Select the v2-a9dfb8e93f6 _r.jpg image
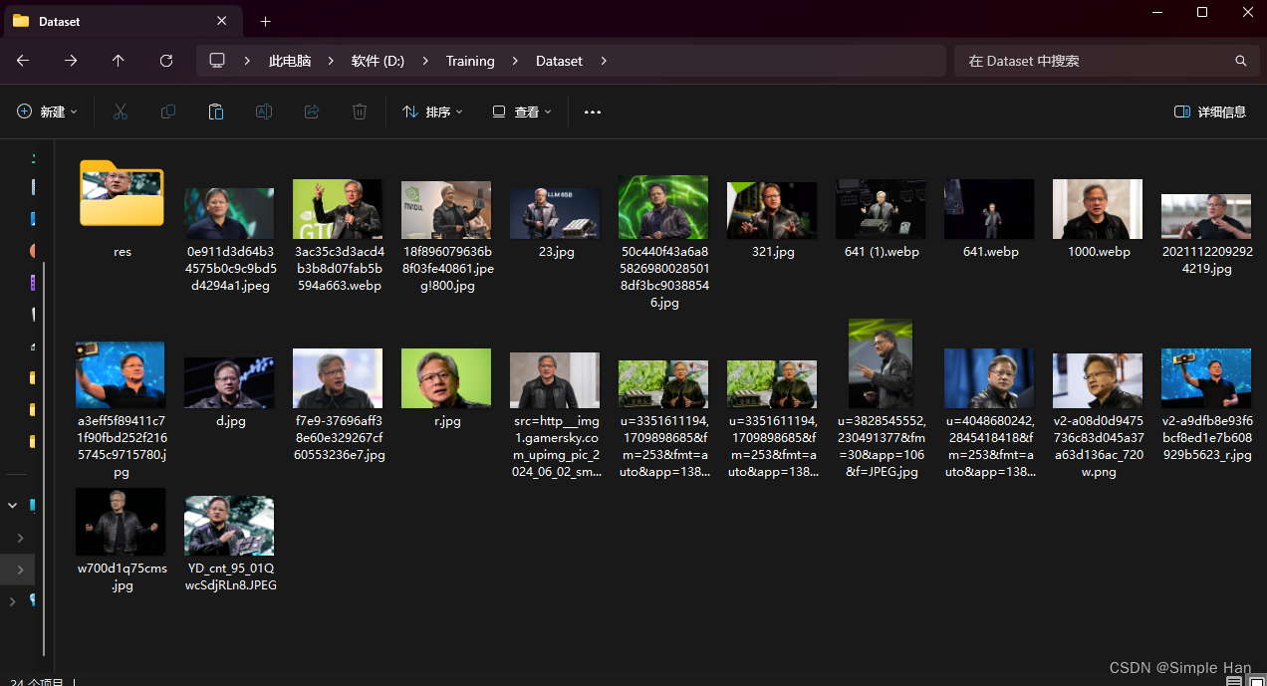The height and width of the screenshot is (686, 1267). click(1206, 405)
